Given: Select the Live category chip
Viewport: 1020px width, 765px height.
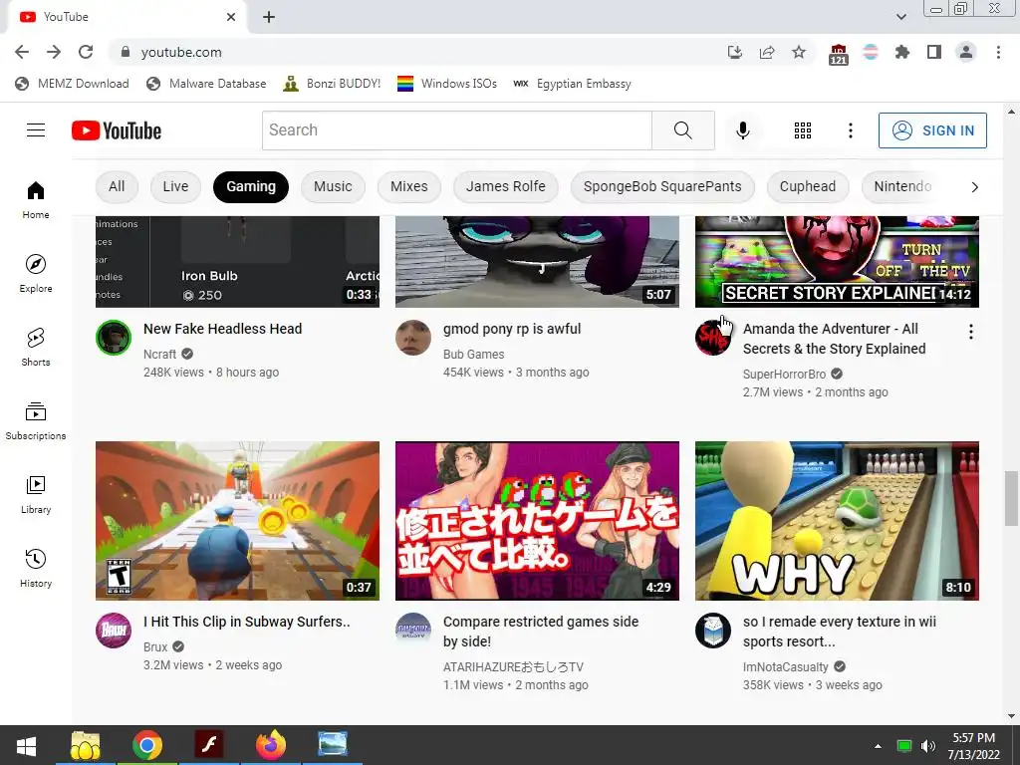Looking at the screenshot, I should pyautogui.click(x=175, y=186).
